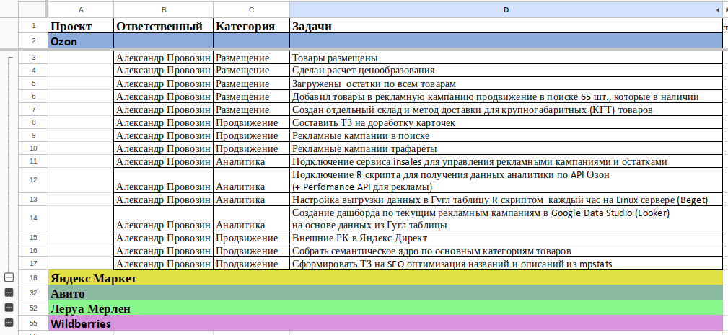This screenshot has height=335, width=728.
Task: Select row 2 header number
Action: point(33,41)
